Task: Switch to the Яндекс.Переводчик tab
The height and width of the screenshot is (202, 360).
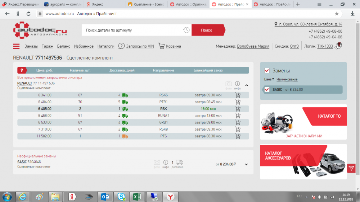Action: point(21,4)
